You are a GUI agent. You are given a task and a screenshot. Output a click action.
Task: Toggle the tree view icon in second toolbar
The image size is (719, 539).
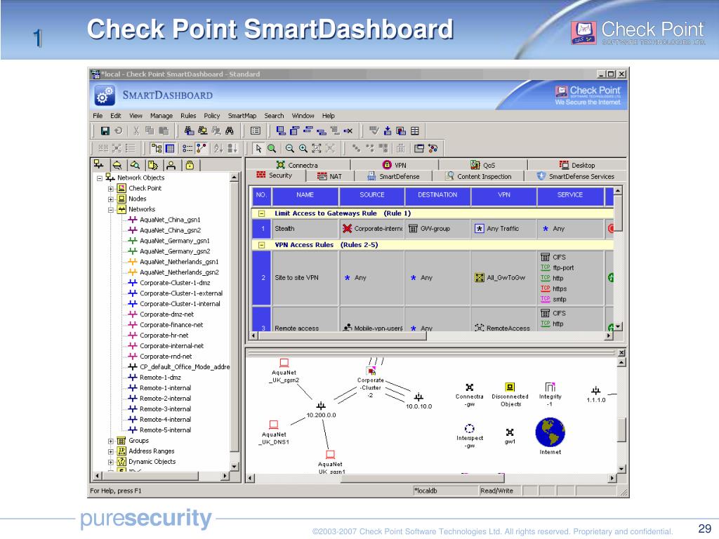point(157,148)
